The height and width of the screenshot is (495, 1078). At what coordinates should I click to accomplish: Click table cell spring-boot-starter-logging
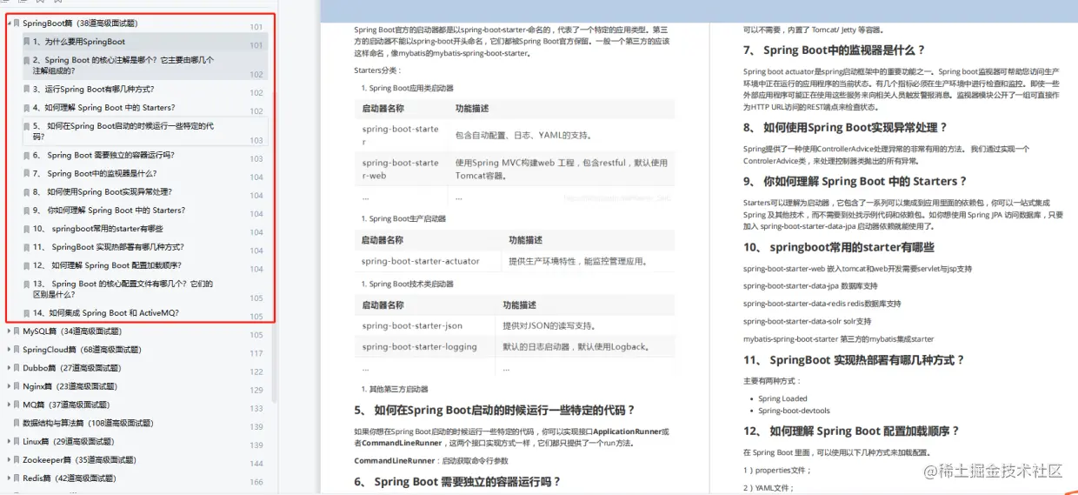click(420, 346)
